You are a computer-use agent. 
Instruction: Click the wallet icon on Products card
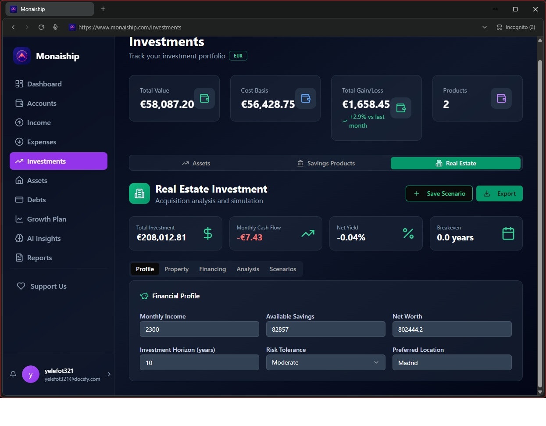[501, 98]
